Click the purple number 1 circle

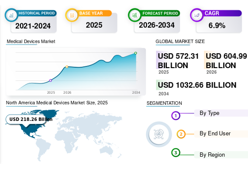pyautogui.click(x=176, y=116)
